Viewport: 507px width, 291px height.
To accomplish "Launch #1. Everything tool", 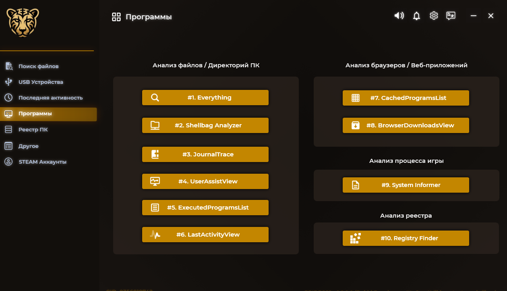I will pyautogui.click(x=205, y=98).
